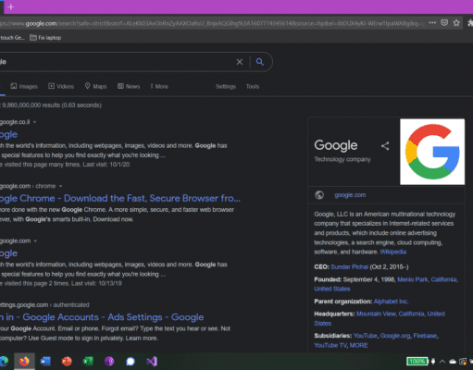Open Mountain View headquarters link

(401, 314)
